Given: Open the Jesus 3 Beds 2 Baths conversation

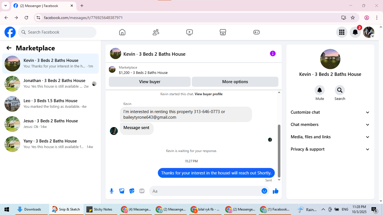Looking at the screenshot, I should pos(50,124).
